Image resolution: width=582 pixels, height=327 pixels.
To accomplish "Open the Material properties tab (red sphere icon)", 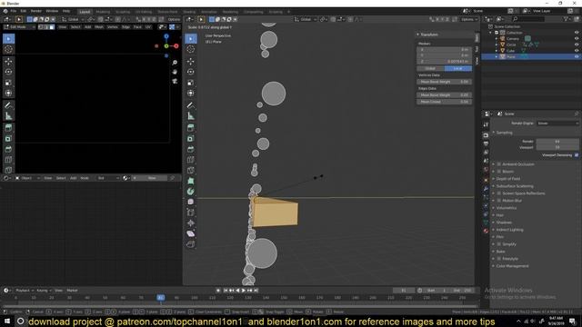I will [x=486, y=231].
